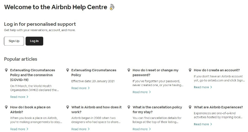
Task: Click the waving hand emoji in heading
Action: [x=112, y=7]
